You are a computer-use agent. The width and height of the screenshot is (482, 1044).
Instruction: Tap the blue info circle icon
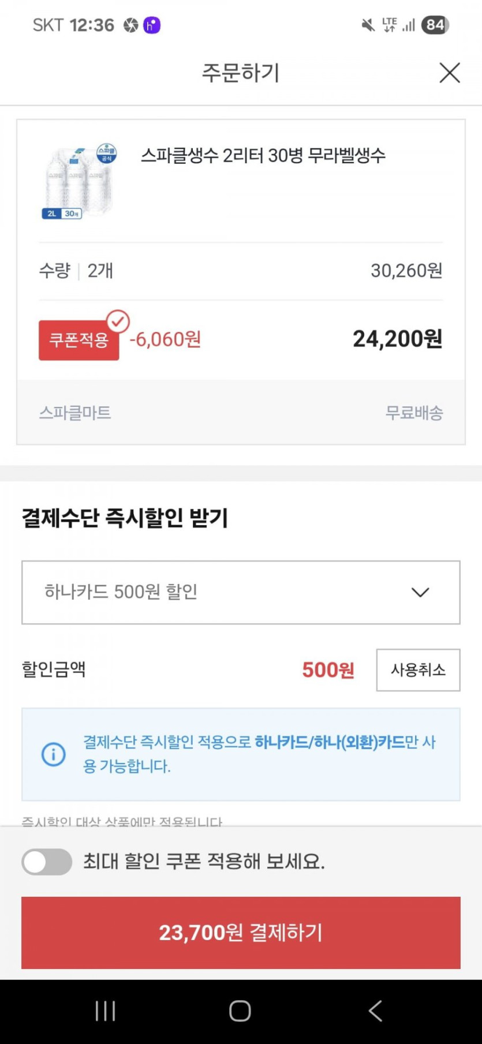coord(54,754)
